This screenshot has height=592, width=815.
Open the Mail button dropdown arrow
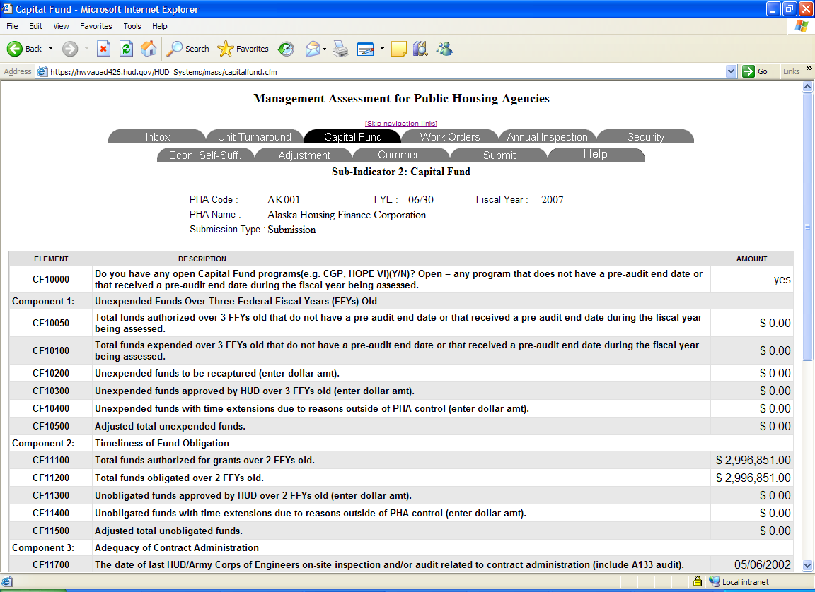pos(325,49)
